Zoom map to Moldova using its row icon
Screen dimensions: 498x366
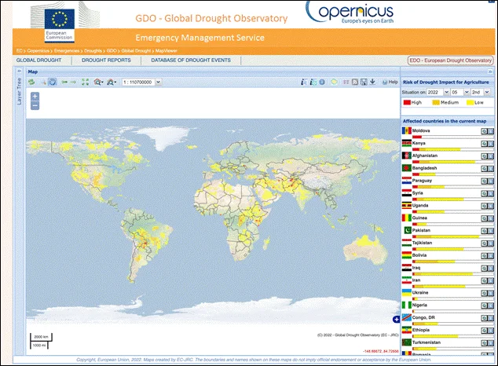tap(485, 130)
